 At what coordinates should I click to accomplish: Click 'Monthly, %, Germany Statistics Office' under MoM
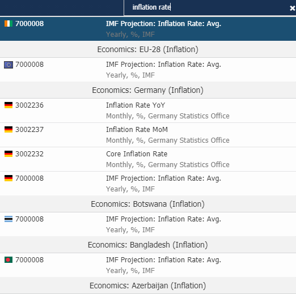pyautogui.click(x=168, y=140)
